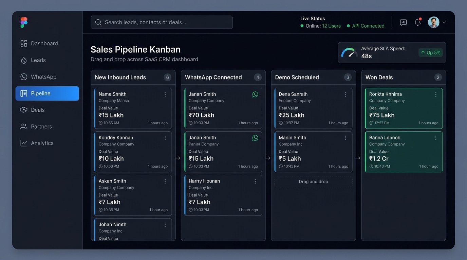Open the options menu on the Kondoy Kannan card
This screenshot has height=260, width=467.
pyautogui.click(x=165, y=138)
